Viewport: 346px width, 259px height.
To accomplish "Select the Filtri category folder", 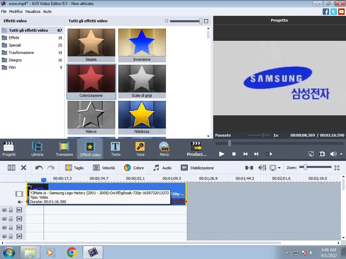I will pos(32,67).
